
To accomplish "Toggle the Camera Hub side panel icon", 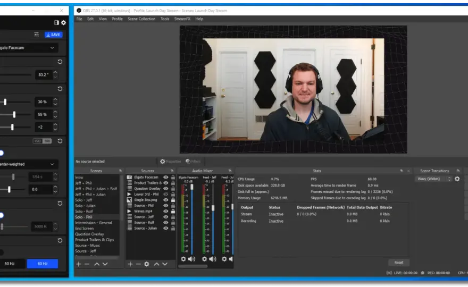I will click(x=56, y=23).
